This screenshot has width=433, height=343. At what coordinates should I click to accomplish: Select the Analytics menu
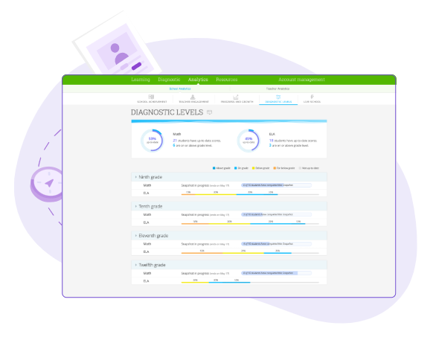198,80
